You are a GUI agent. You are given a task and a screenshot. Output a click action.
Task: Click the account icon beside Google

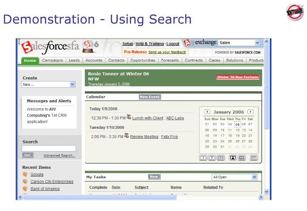pos(25,174)
